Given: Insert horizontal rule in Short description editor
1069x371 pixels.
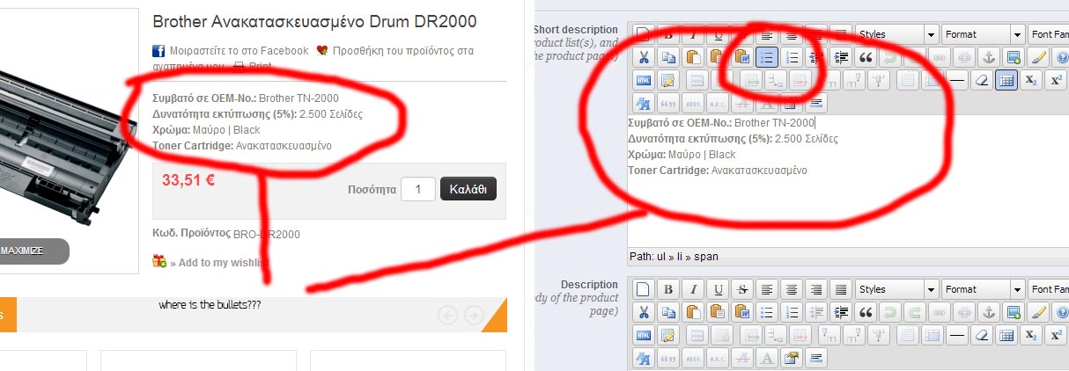Looking at the screenshot, I should (957, 80).
